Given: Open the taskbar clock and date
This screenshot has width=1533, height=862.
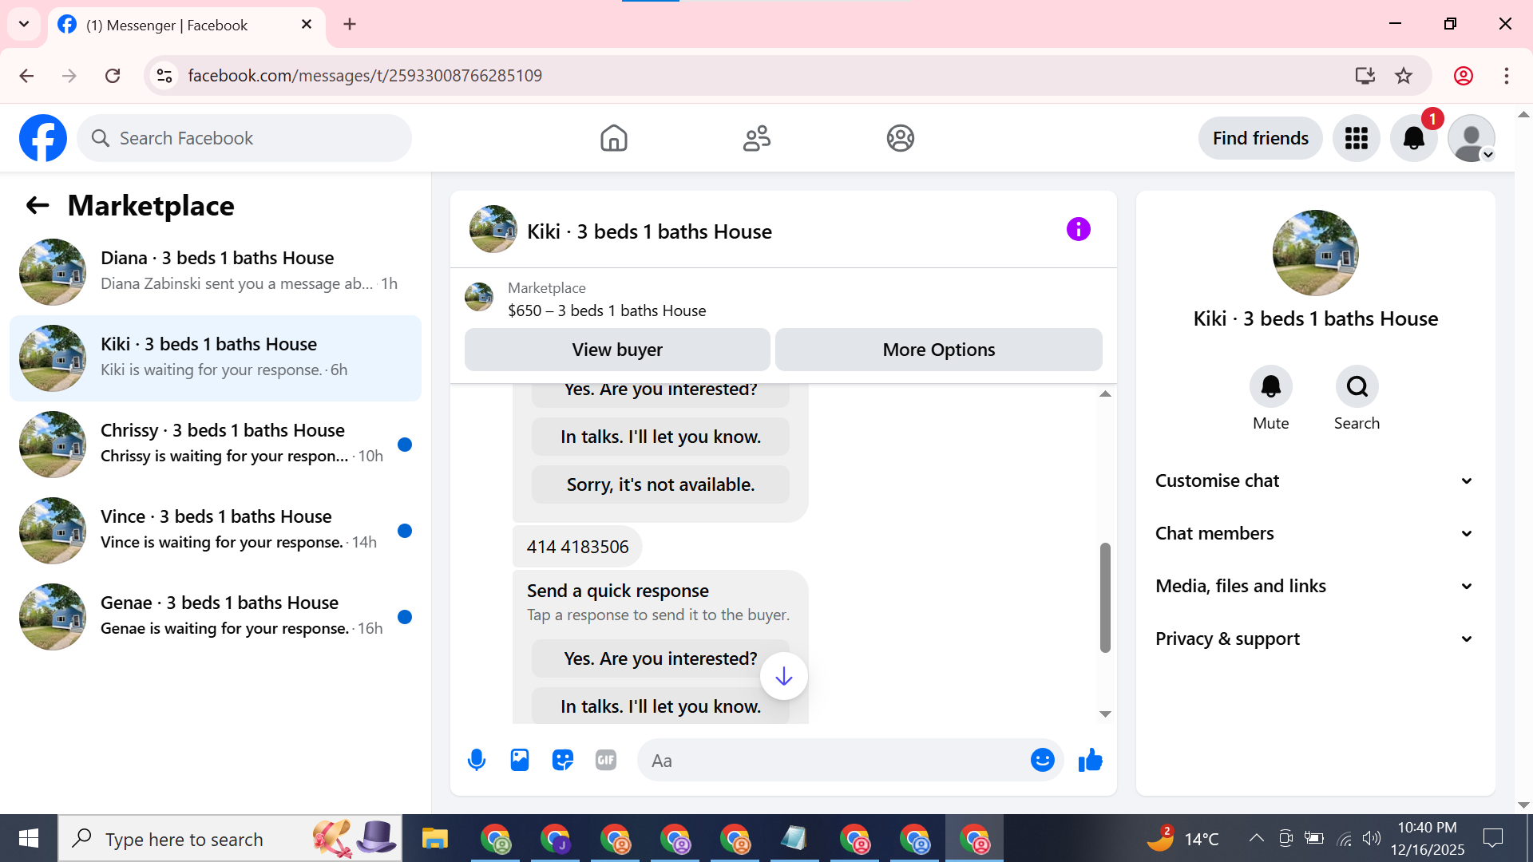Looking at the screenshot, I should pos(1427,838).
